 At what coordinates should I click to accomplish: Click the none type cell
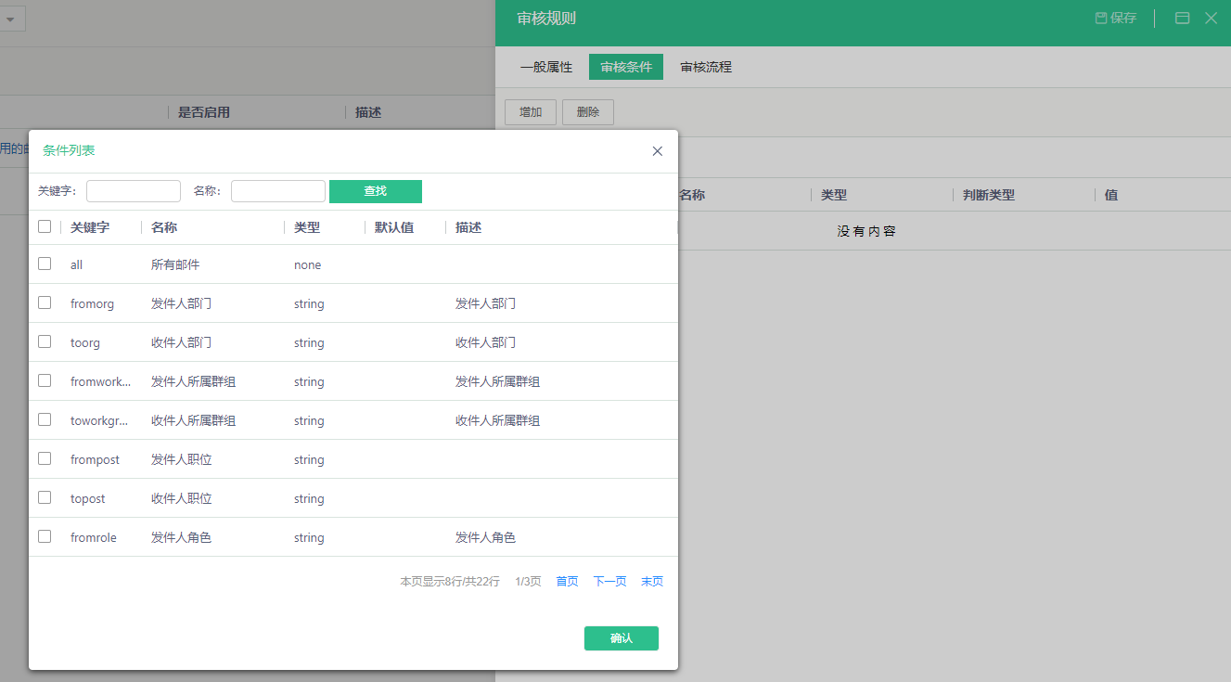308,264
